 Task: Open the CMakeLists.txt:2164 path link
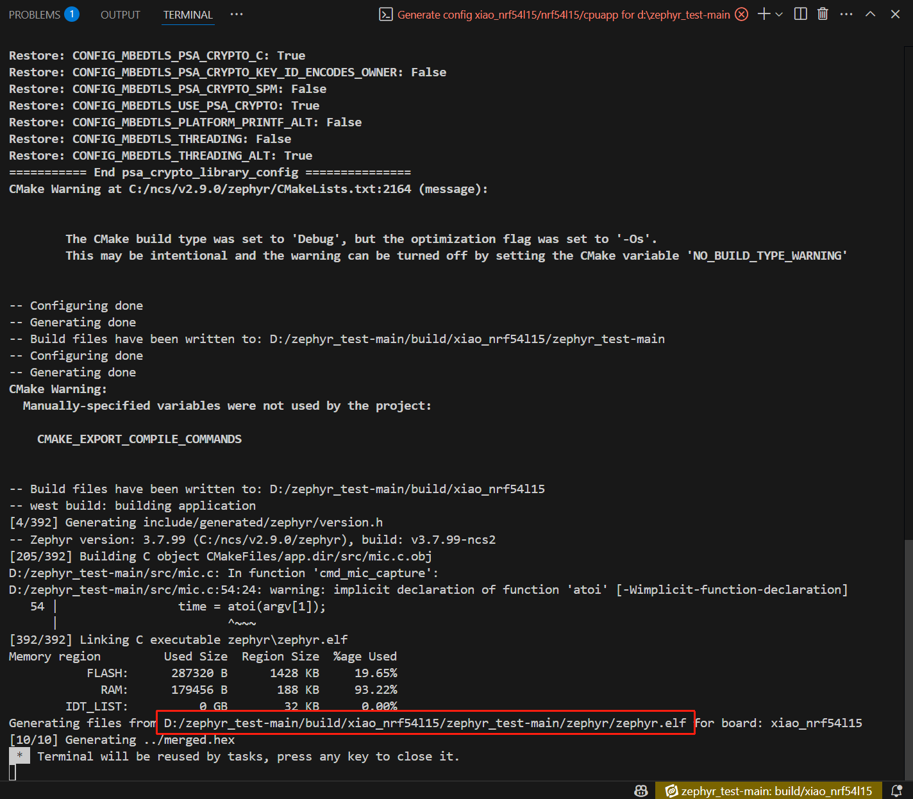(270, 189)
